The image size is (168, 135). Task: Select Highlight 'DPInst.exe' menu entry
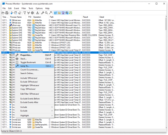coord(35,85)
